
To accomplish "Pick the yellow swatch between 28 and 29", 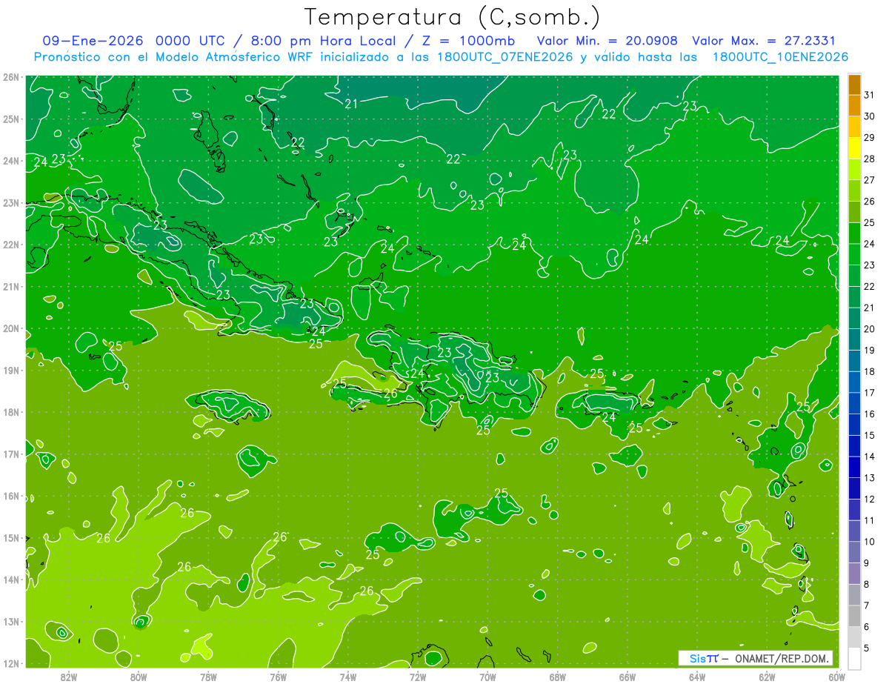I will point(854,148).
